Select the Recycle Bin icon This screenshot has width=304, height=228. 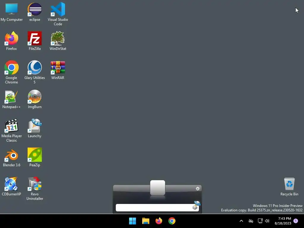pos(289,186)
